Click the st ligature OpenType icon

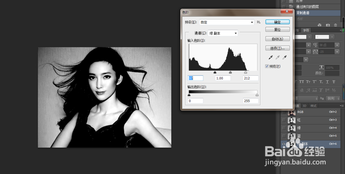point(302,90)
